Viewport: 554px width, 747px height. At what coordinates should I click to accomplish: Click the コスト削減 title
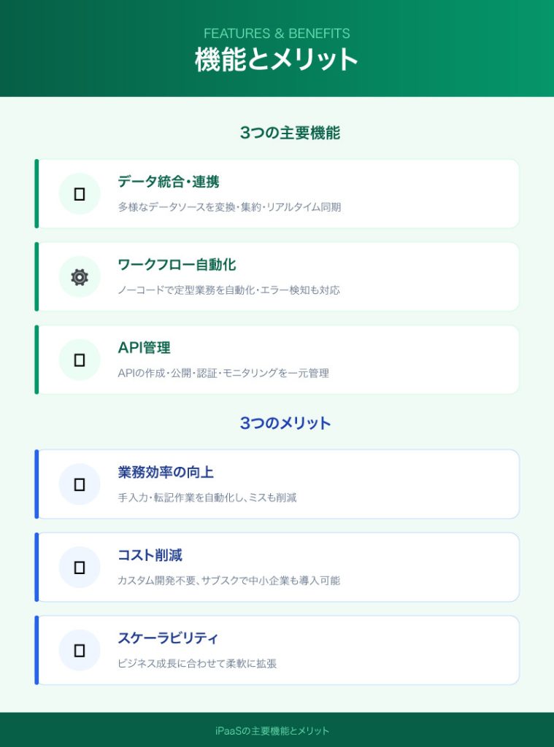point(150,555)
